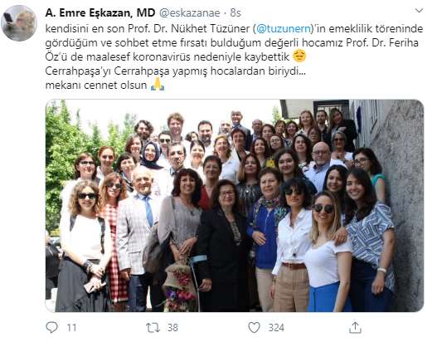Open A. Emre Eşkazan's profile avatar

pyautogui.click(x=19, y=23)
